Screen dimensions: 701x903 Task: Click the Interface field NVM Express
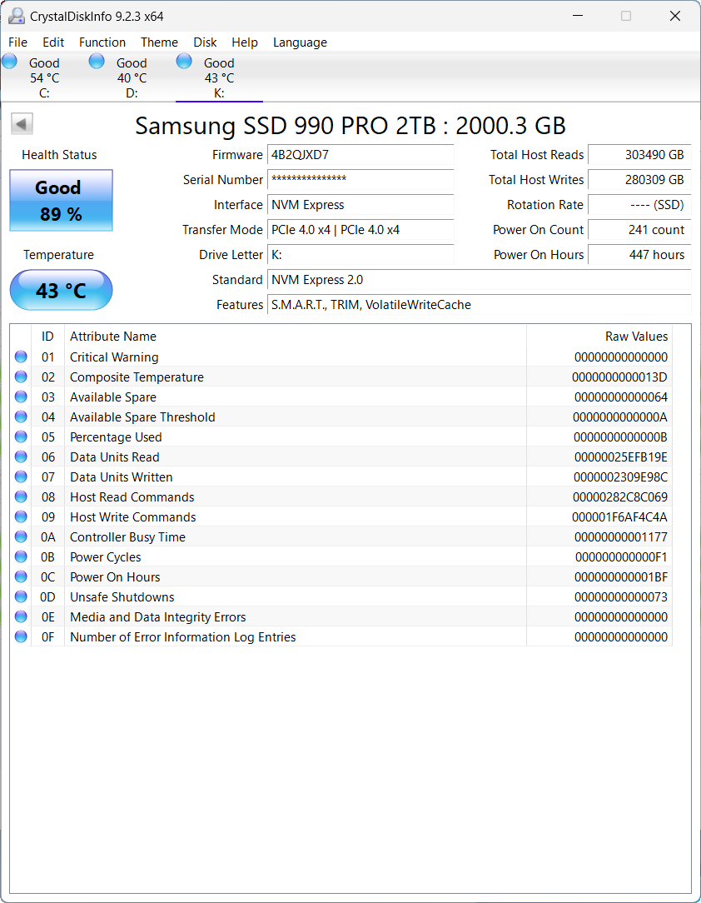point(360,204)
